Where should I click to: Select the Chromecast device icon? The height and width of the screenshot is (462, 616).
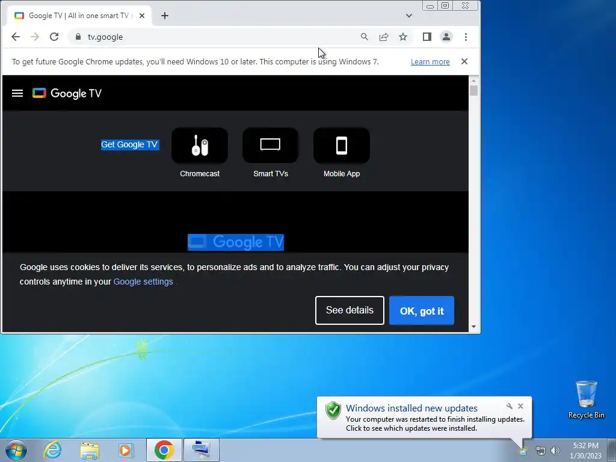[200, 146]
